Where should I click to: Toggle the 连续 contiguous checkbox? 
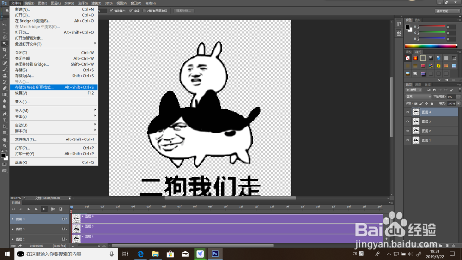[x=131, y=11]
